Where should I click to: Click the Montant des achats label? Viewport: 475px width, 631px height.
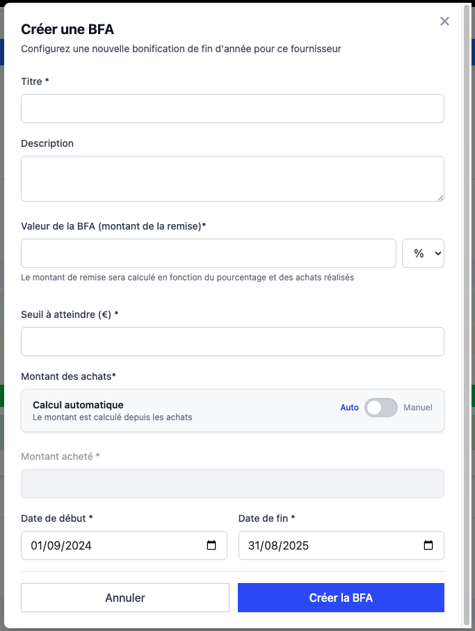[68, 376]
